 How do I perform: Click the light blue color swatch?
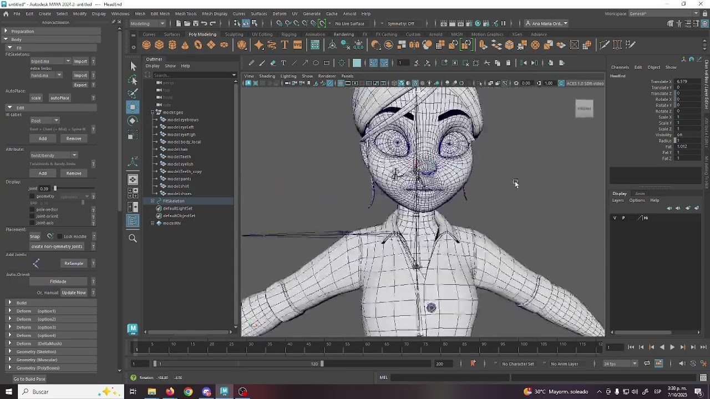(x=357, y=63)
